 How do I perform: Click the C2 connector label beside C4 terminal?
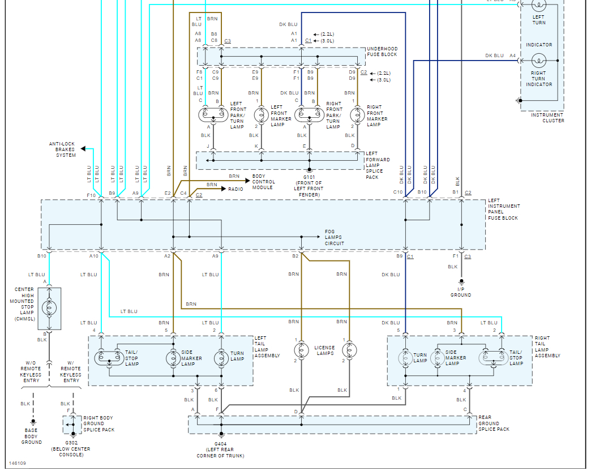[x=199, y=195]
